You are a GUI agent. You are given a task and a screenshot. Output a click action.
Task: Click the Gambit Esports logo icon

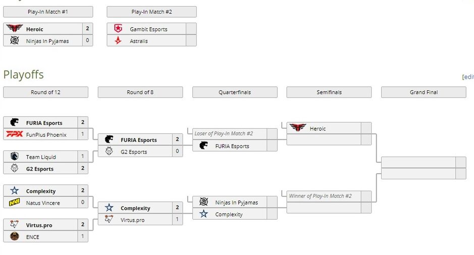(x=118, y=29)
